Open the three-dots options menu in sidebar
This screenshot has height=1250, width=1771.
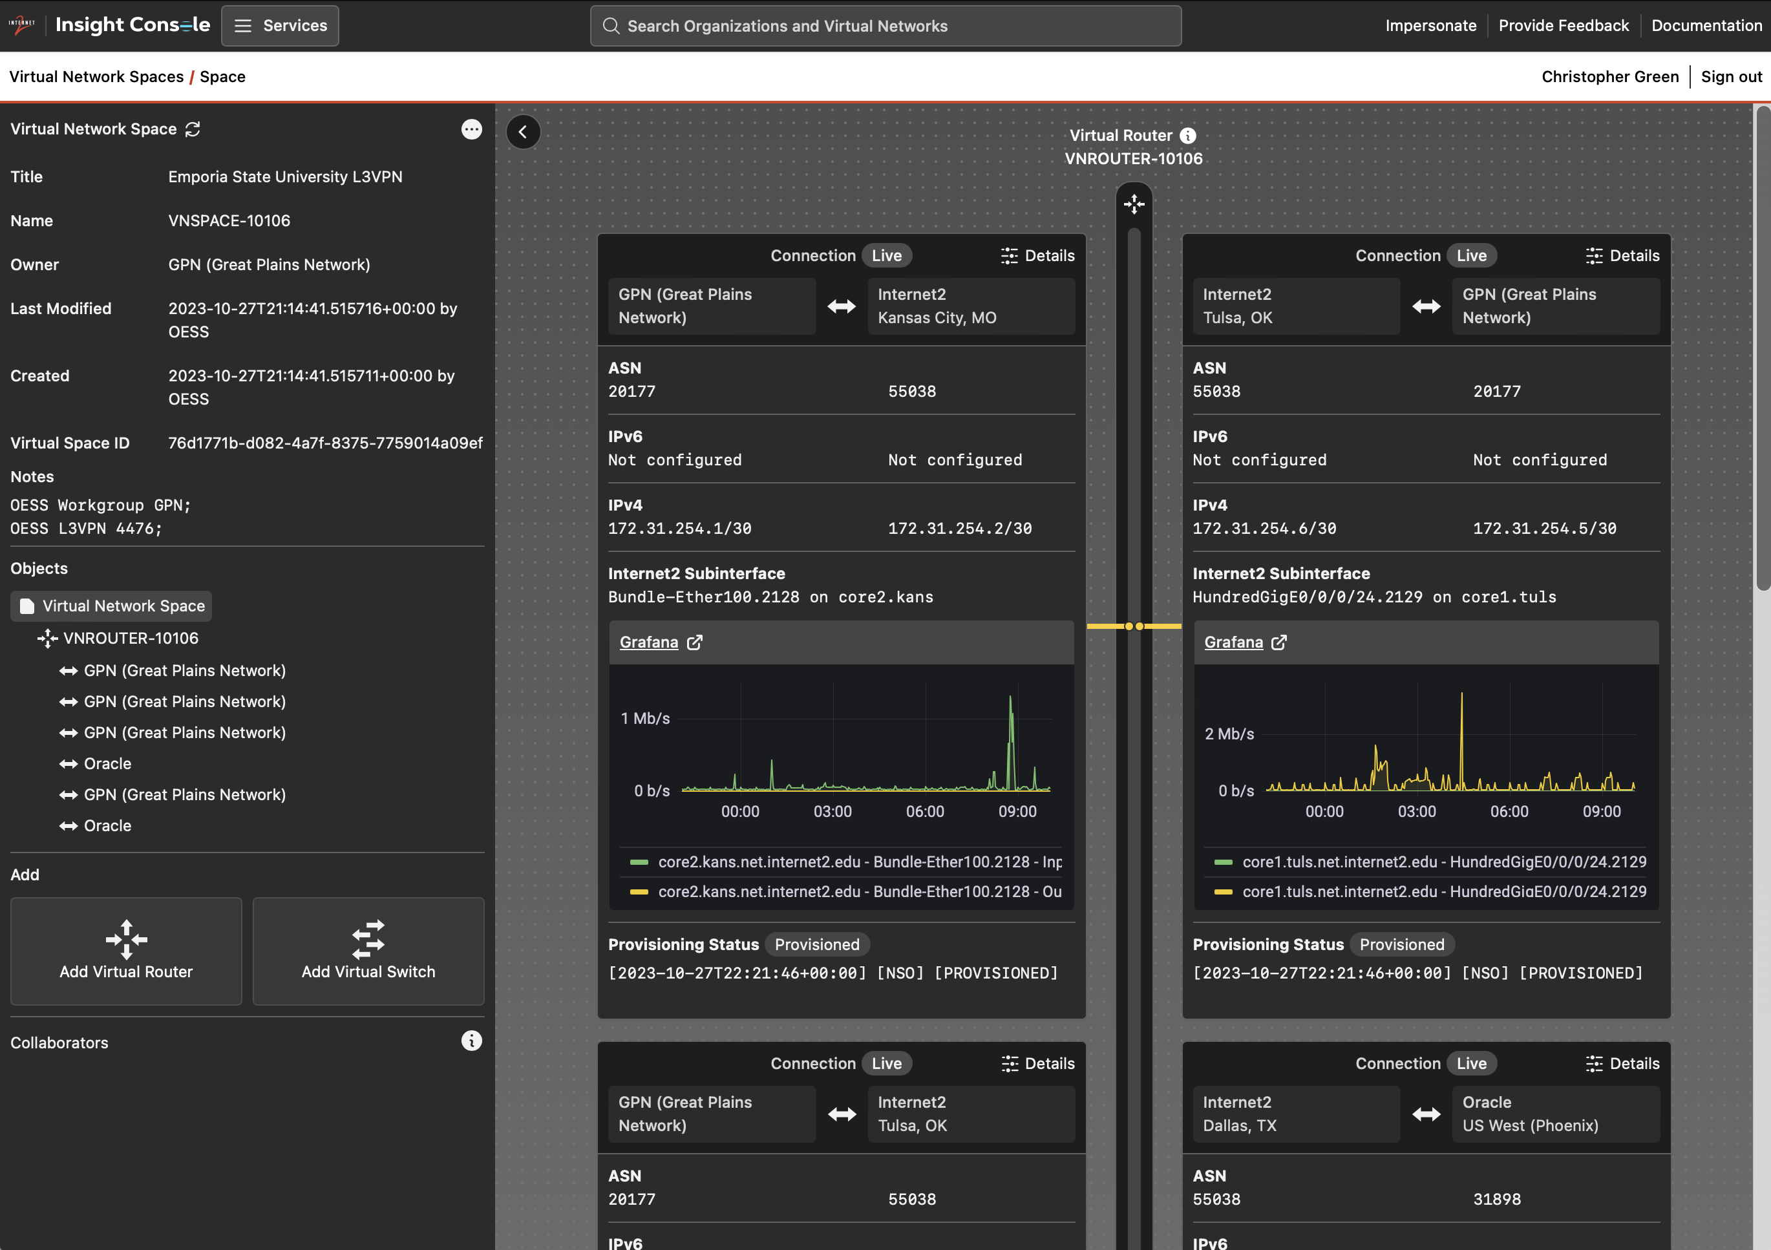[x=471, y=129]
